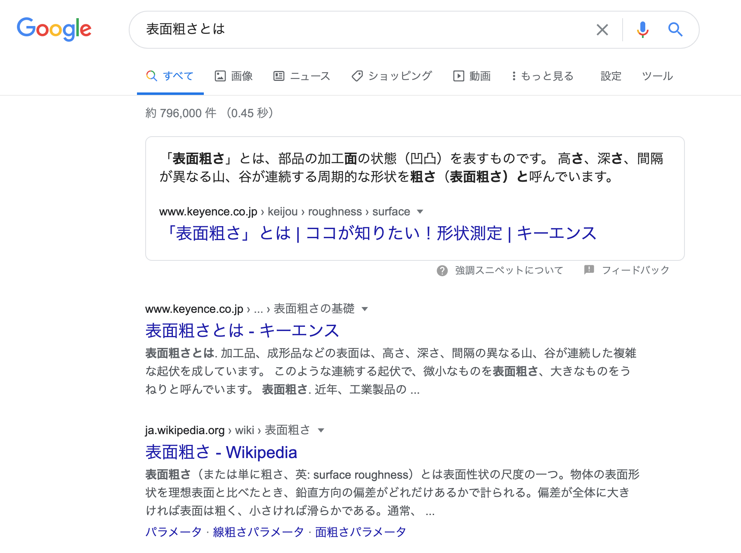Click 強調スニペットについて link
Screen dimensions: 741x553
tap(509, 270)
